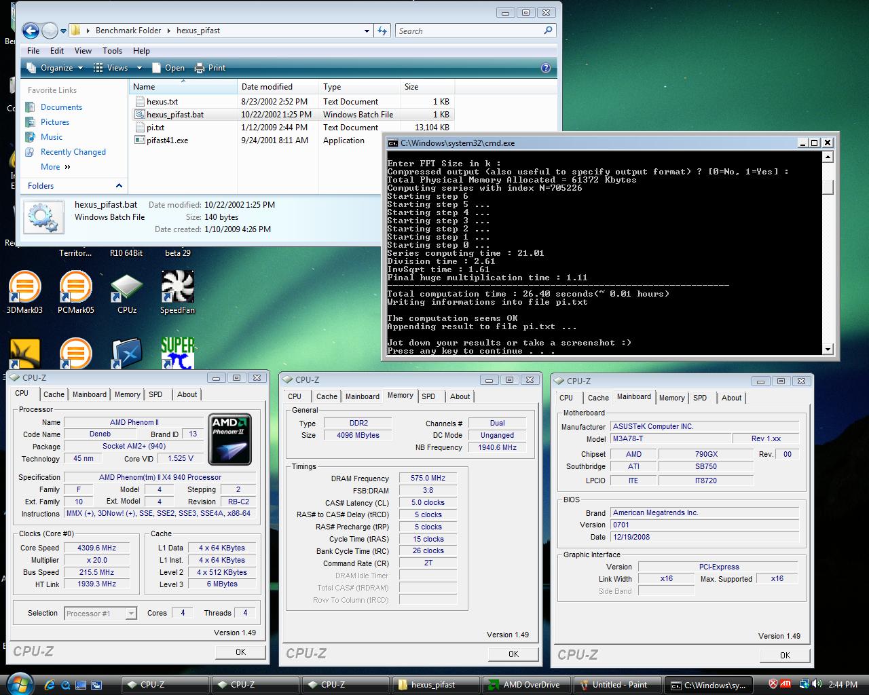Viewport: 869px width, 695px height.
Task: Click OK in the right CPU-Z window
Action: point(785,655)
